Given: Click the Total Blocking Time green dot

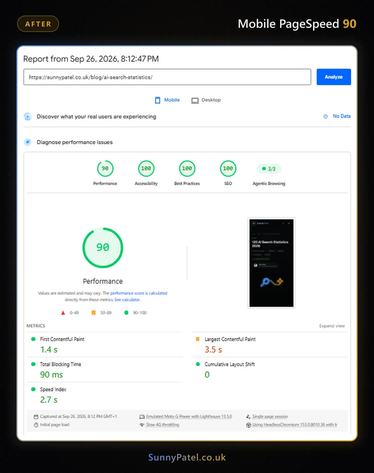Looking at the screenshot, I should point(33,364).
